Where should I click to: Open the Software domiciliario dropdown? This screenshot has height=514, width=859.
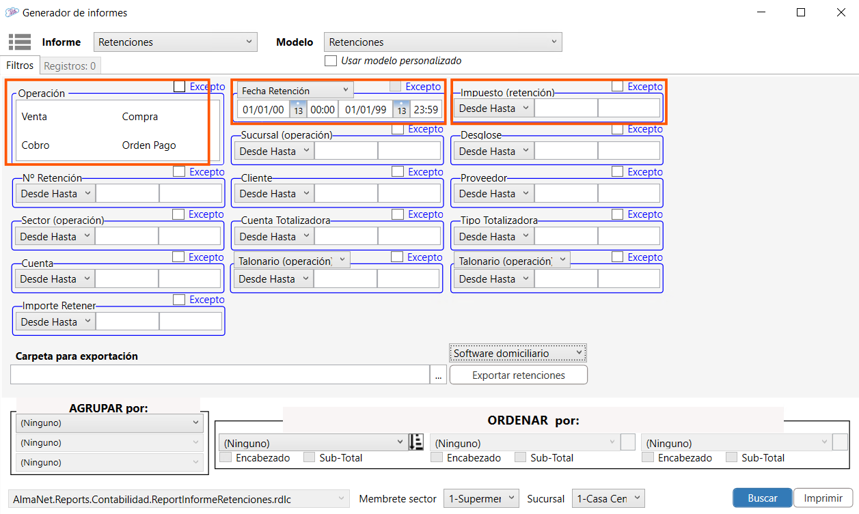coord(518,353)
